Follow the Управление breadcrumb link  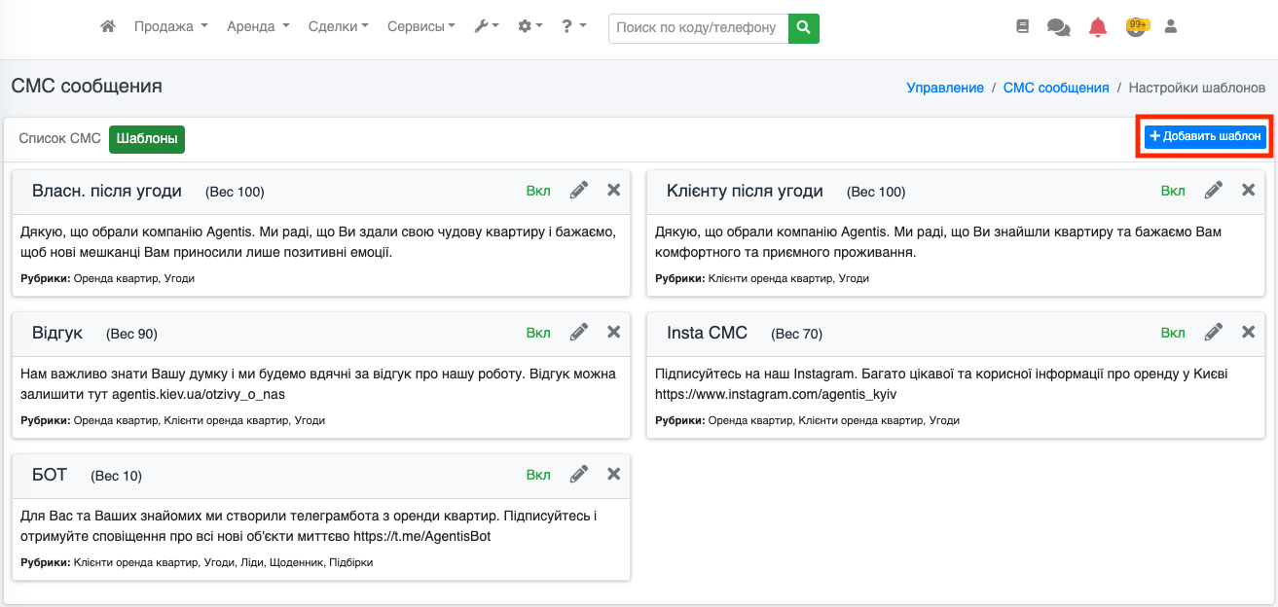tap(944, 88)
